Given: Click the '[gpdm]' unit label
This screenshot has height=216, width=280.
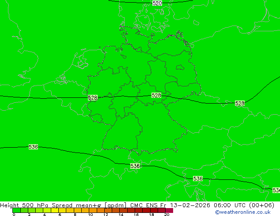Looking at the screenshot, I should pyautogui.click(x=116, y=205).
